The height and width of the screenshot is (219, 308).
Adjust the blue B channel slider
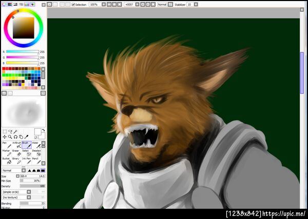pos(23,63)
